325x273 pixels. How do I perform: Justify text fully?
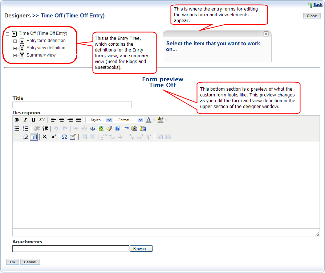pyautogui.click(x=78, y=120)
